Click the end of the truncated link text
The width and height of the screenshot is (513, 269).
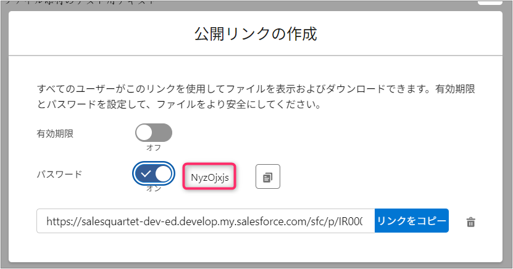click(x=363, y=221)
